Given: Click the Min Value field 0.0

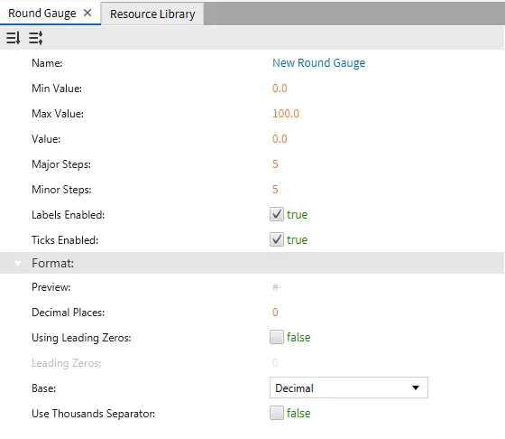Looking at the screenshot, I should pyautogui.click(x=280, y=88).
